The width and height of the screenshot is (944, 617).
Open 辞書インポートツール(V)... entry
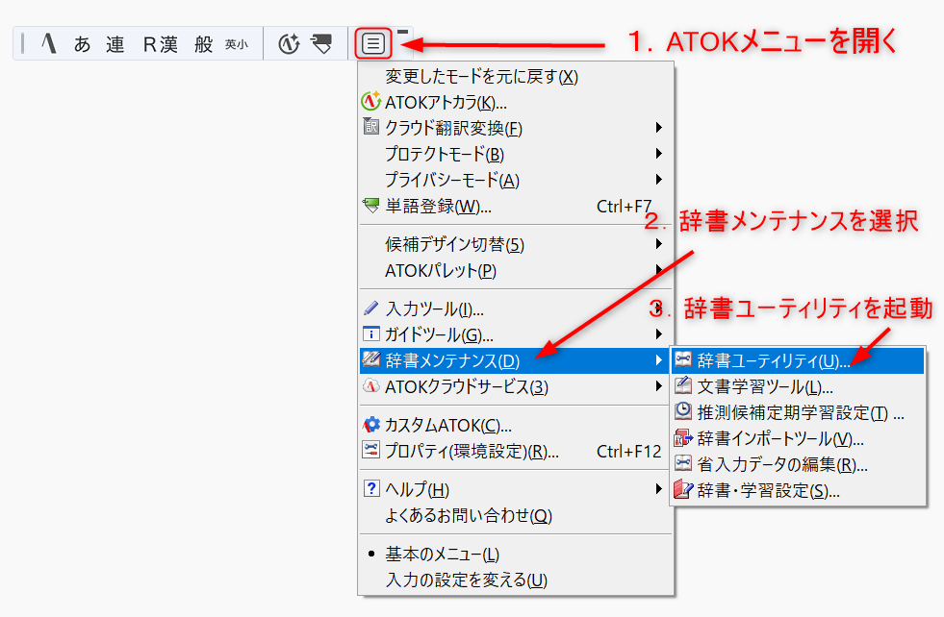[798, 439]
